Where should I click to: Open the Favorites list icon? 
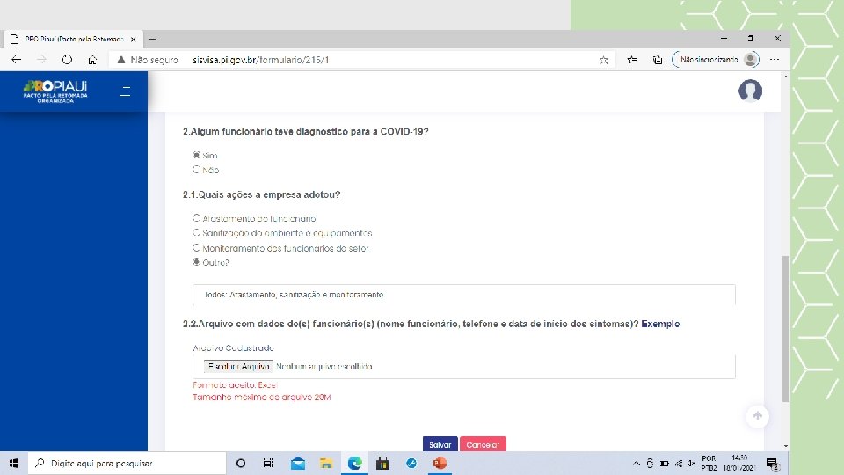coord(632,60)
